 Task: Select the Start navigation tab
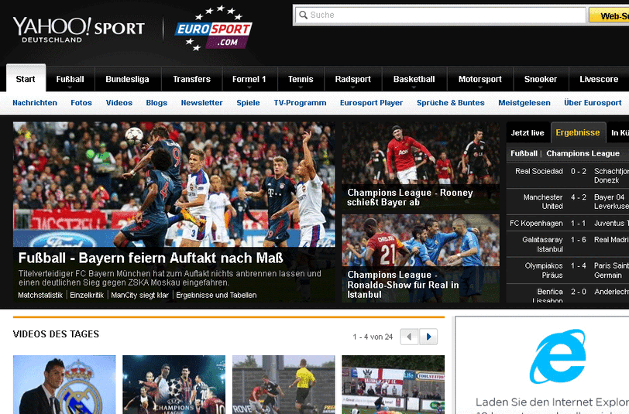pos(26,79)
